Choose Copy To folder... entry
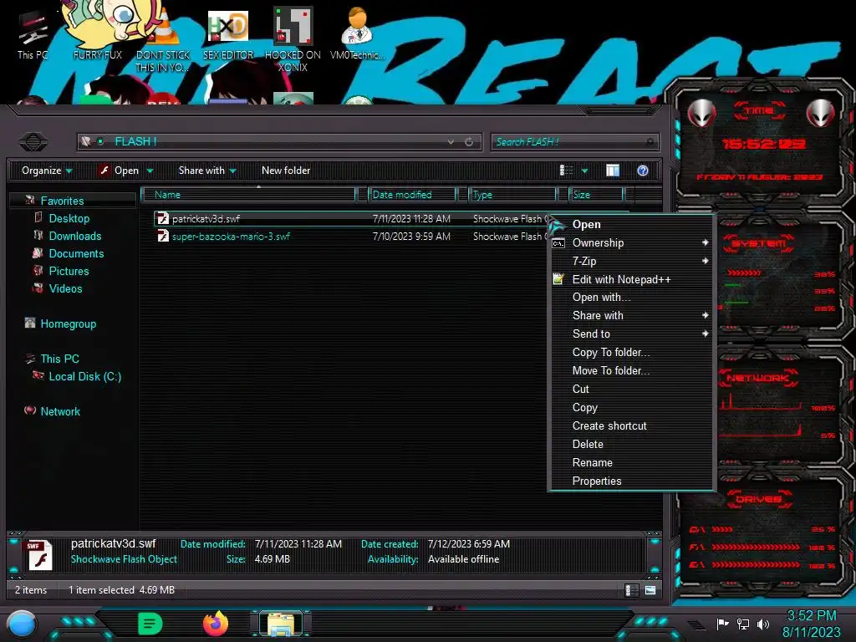Screen dimensions: 856x642 pyautogui.click(x=632, y=352)
